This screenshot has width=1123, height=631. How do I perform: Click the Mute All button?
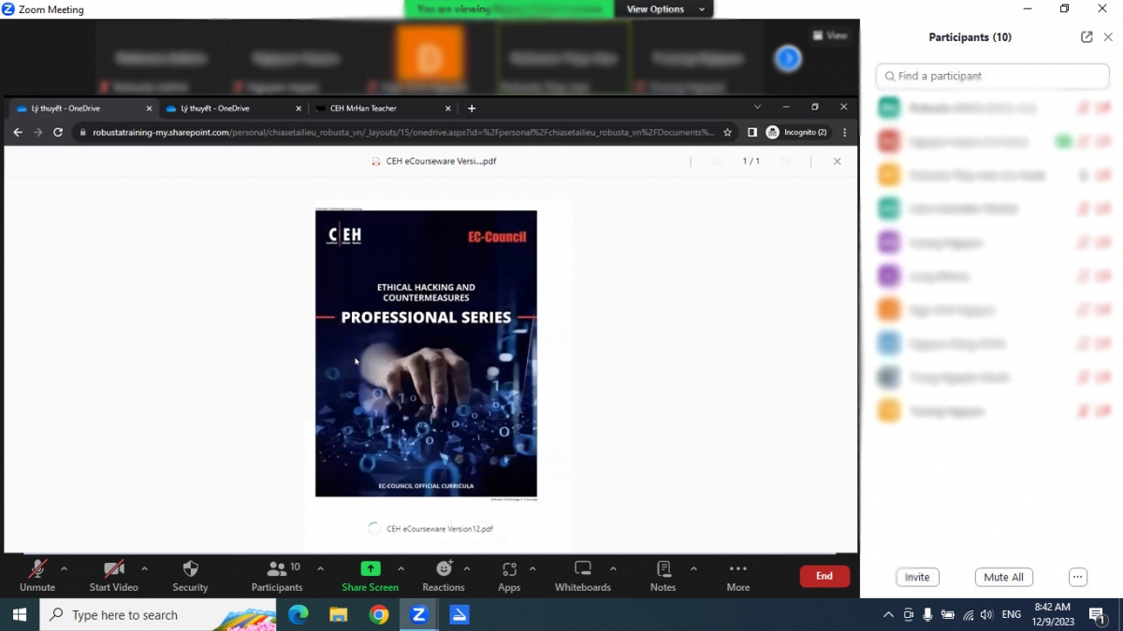(x=1004, y=577)
